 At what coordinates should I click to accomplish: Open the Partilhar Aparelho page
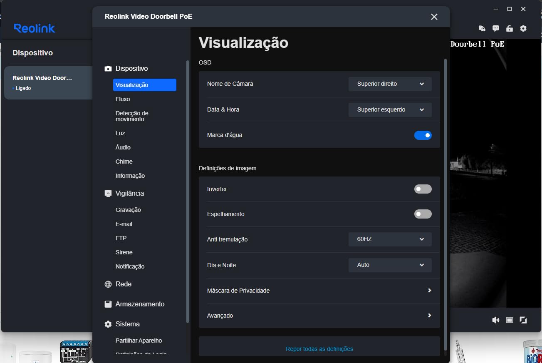139,341
